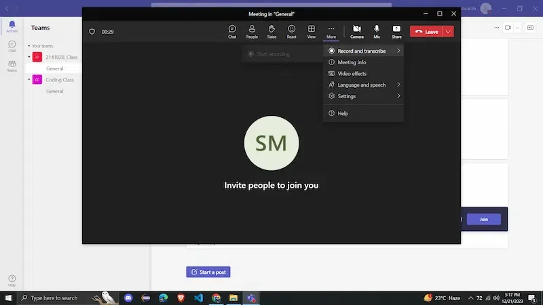Collapse the Coding Class team

coord(29,79)
